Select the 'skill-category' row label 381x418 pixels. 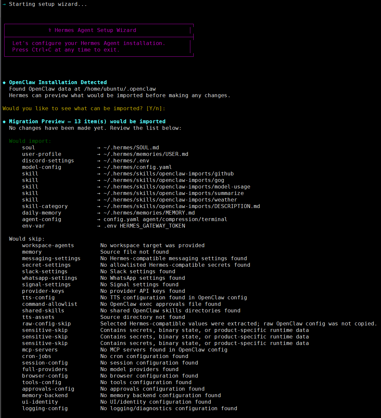pyautogui.click(x=45, y=206)
